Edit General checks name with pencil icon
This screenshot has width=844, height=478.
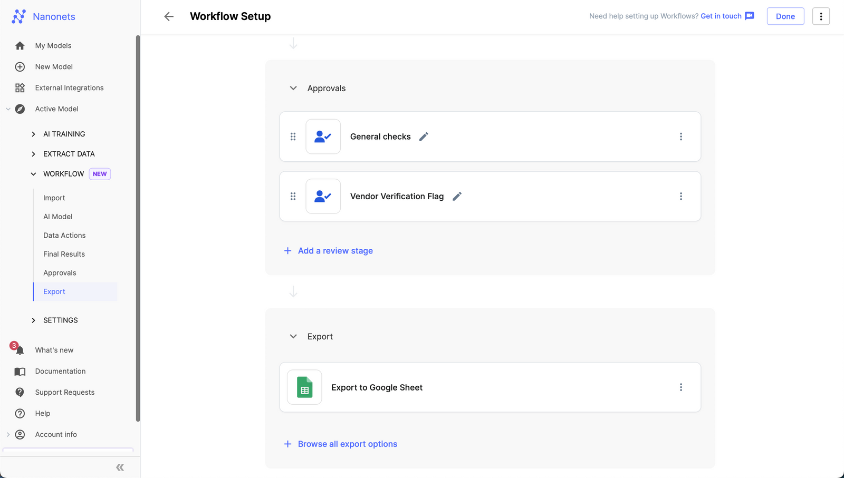[x=424, y=136]
